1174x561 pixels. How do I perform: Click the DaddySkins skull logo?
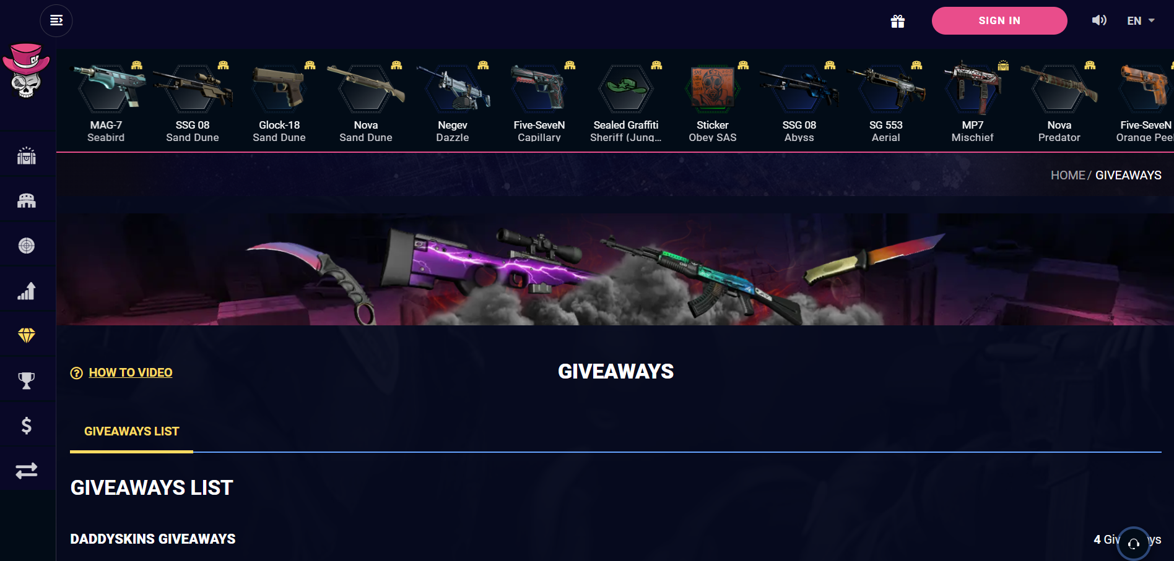(27, 71)
